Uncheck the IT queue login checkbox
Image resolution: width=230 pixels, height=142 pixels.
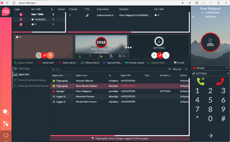[x=21, y=24]
